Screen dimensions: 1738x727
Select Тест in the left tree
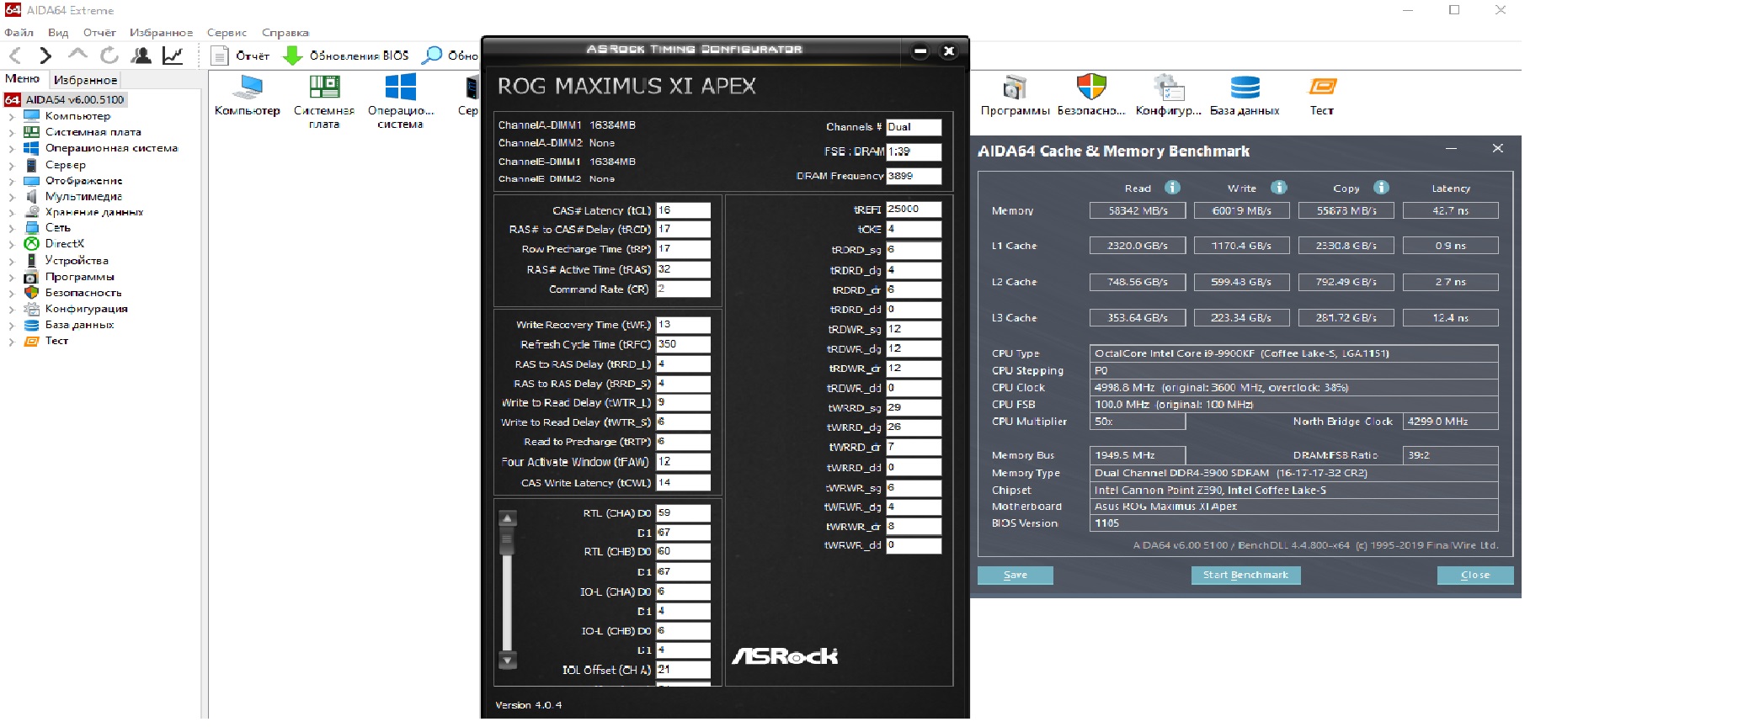(57, 341)
